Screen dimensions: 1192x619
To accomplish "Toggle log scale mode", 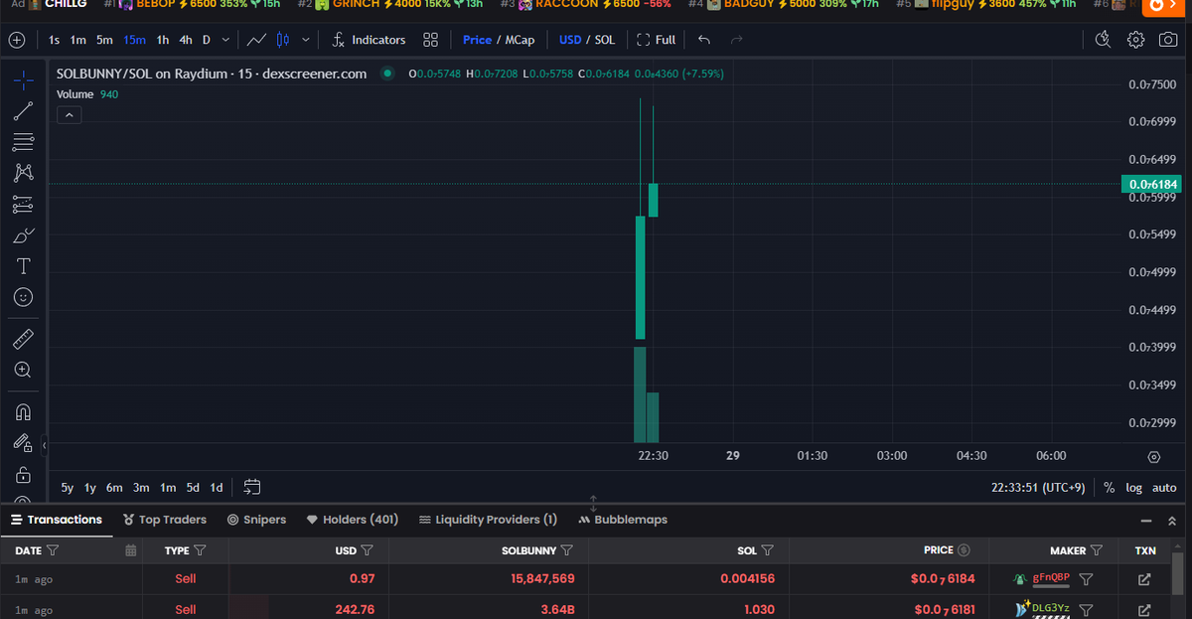I will 1134,488.
